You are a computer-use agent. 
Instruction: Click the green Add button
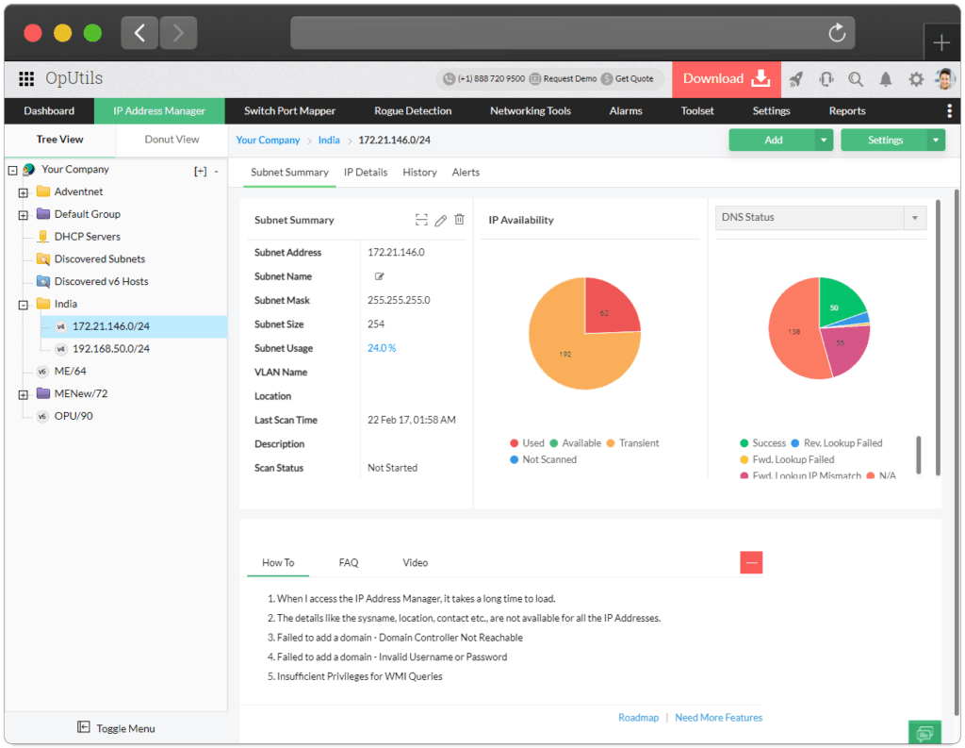coord(773,141)
